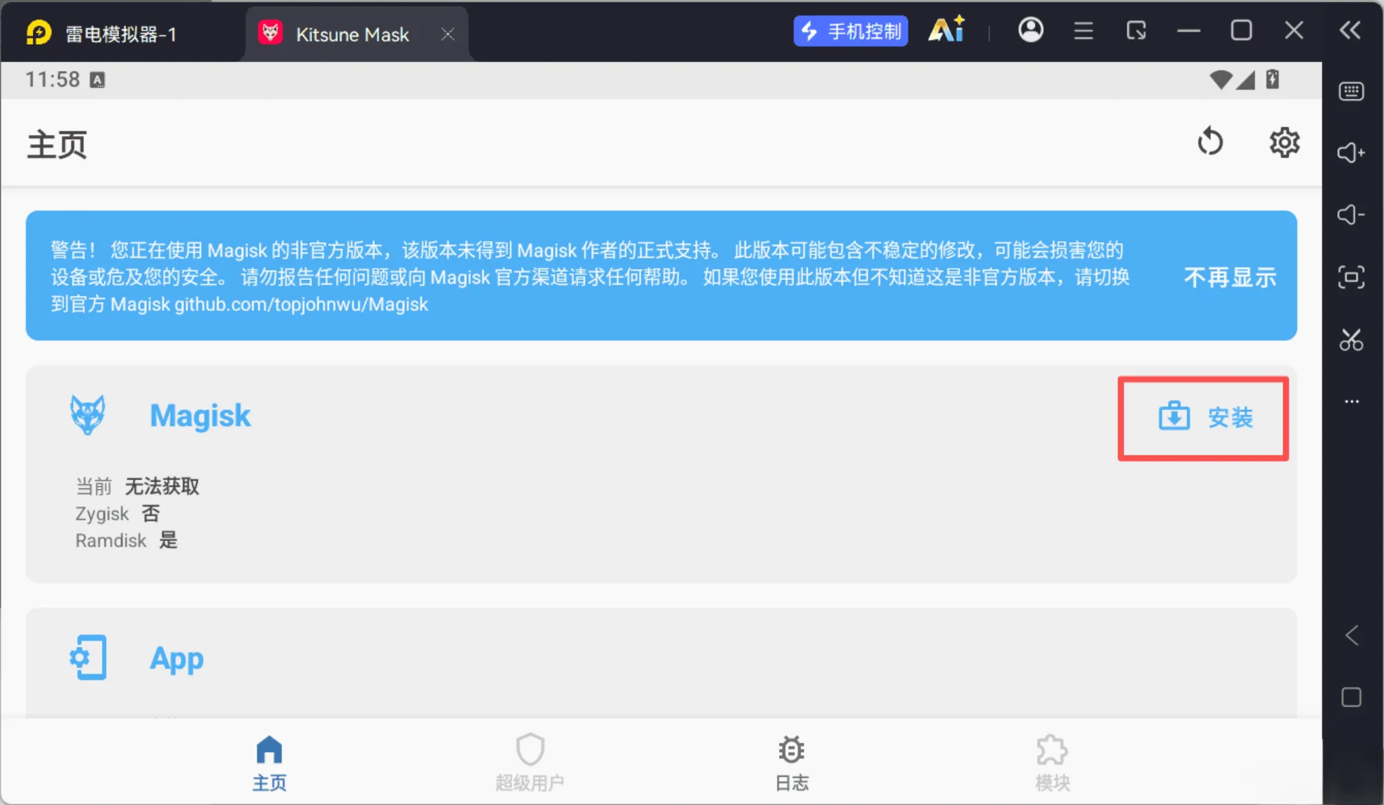Collapse the sidebar with double-chevron icon
The height and width of the screenshot is (805, 1384).
pos(1350,30)
